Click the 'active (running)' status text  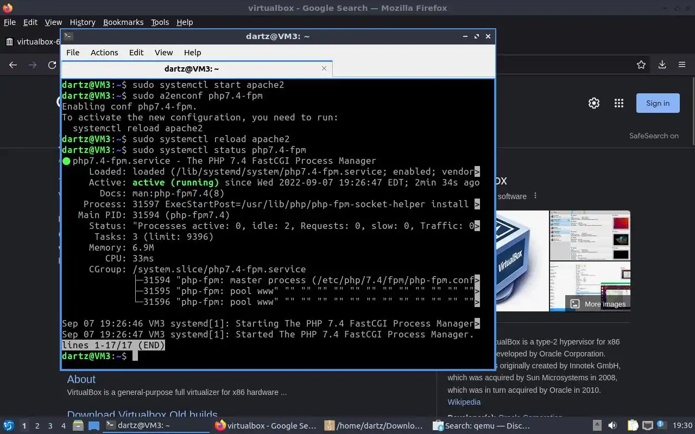coord(175,182)
